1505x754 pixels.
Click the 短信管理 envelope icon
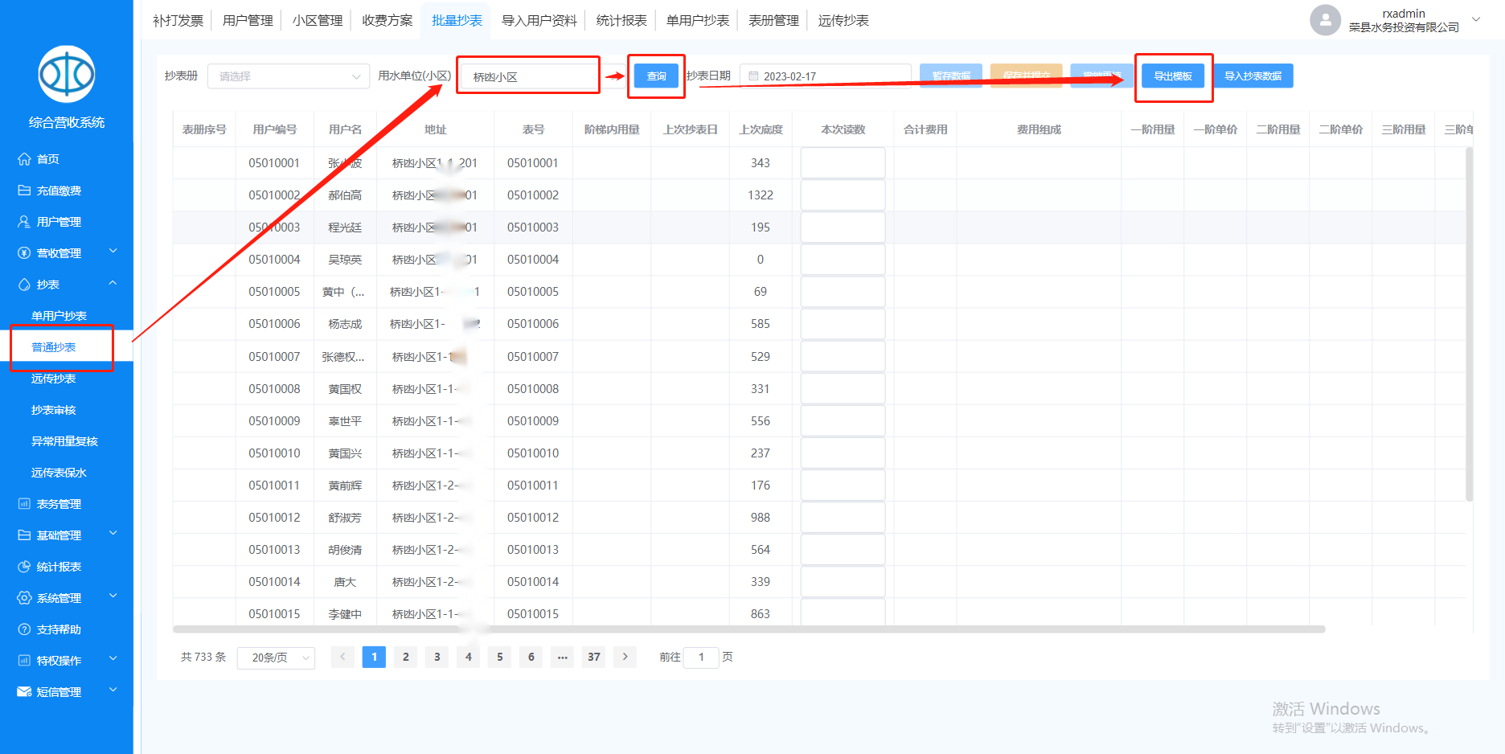24,692
